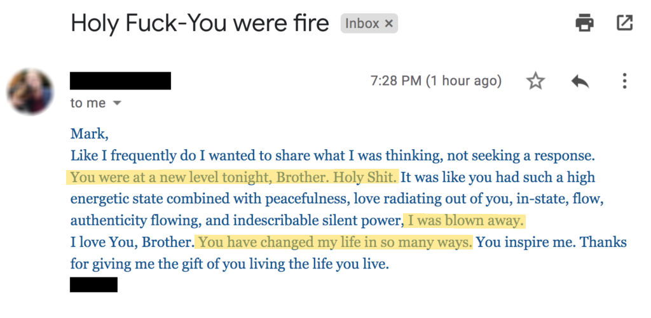Screen dimensions: 651x318
Task: Print this email with the printer icon
Action: (584, 23)
